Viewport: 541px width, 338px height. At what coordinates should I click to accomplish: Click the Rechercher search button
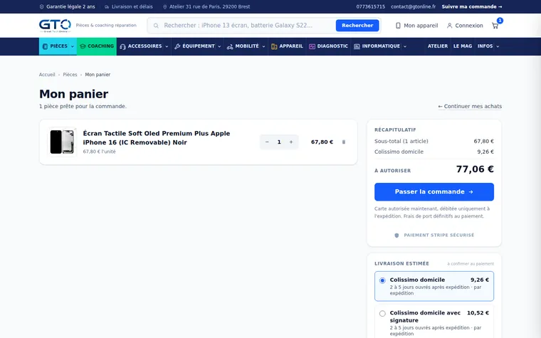357,26
